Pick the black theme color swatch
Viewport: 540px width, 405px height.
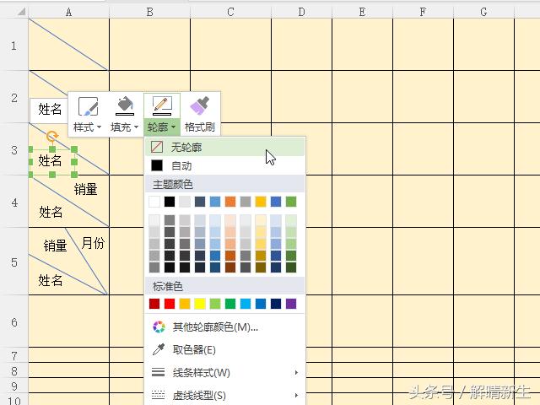tap(170, 202)
